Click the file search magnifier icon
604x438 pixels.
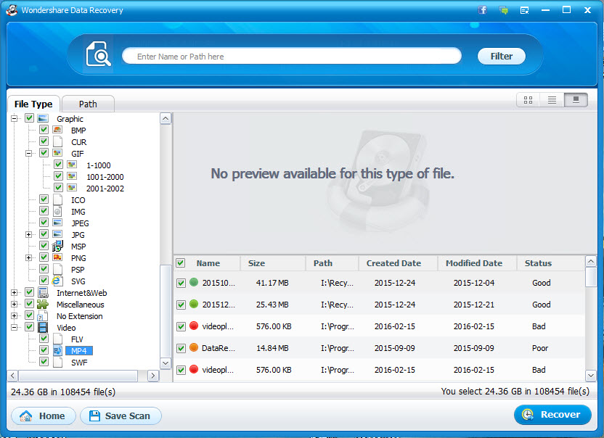pyautogui.click(x=98, y=54)
